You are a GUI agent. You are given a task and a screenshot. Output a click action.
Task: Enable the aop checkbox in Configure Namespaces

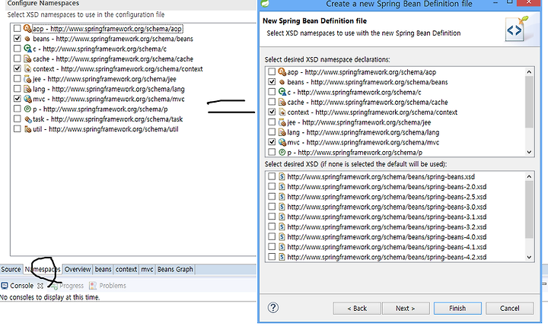(x=17, y=28)
